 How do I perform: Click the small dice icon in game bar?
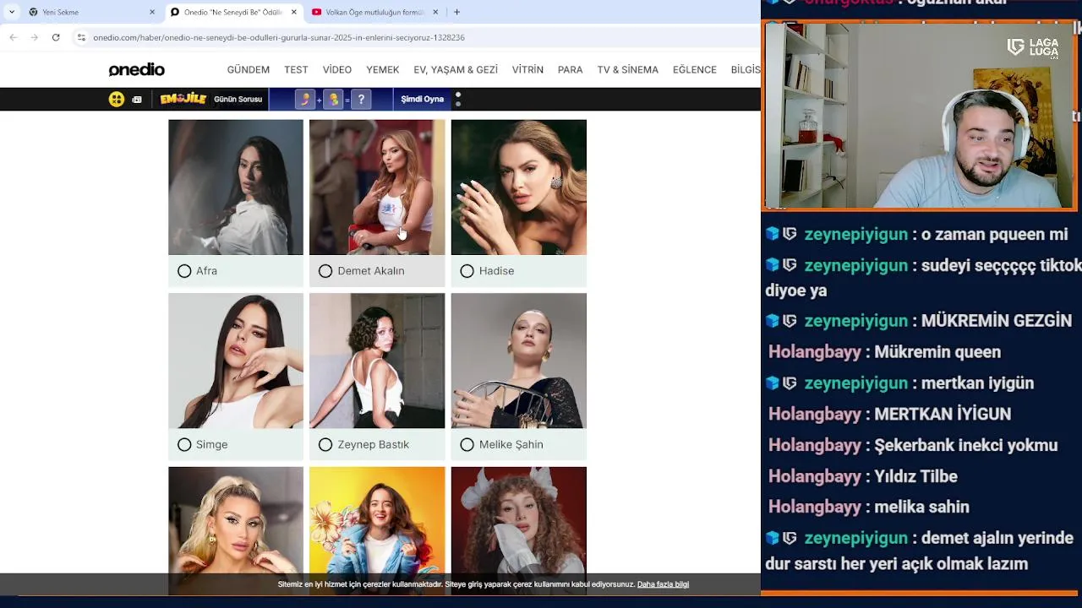(x=137, y=100)
